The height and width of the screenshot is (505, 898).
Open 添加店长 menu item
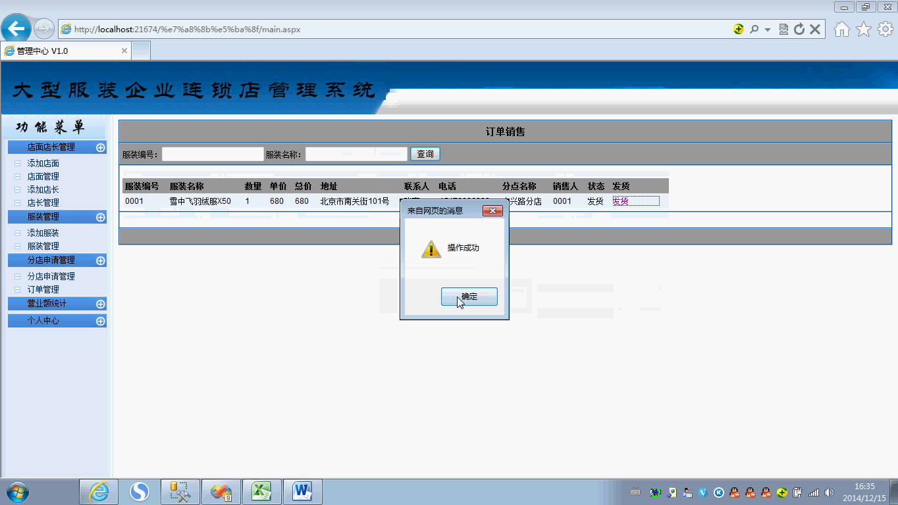click(43, 189)
